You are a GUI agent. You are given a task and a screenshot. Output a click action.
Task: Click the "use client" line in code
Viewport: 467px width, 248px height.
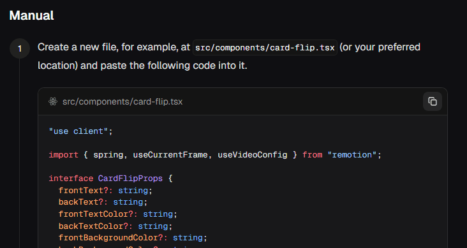(x=81, y=131)
